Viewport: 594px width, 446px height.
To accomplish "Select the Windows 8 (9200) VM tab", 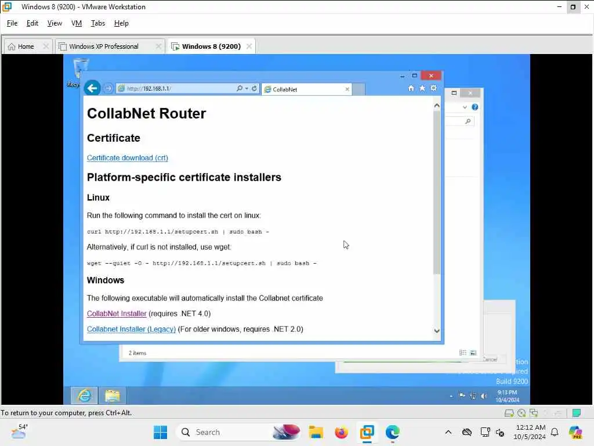I will [211, 46].
